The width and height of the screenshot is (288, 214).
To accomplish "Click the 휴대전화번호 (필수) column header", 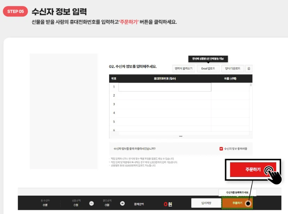I will (x=165, y=79).
